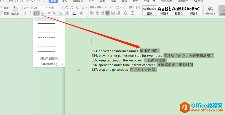Choose the dashed underline style
This screenshot has width=225, height=115.
point(47,37)
